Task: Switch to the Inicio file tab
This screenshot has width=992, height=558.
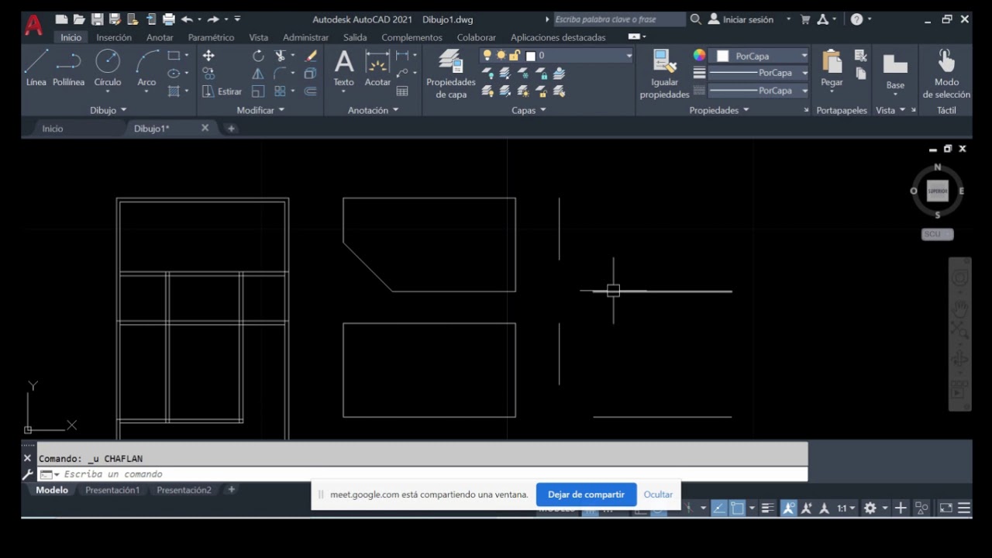Action: pyautogui.click(x=53, y=129)
